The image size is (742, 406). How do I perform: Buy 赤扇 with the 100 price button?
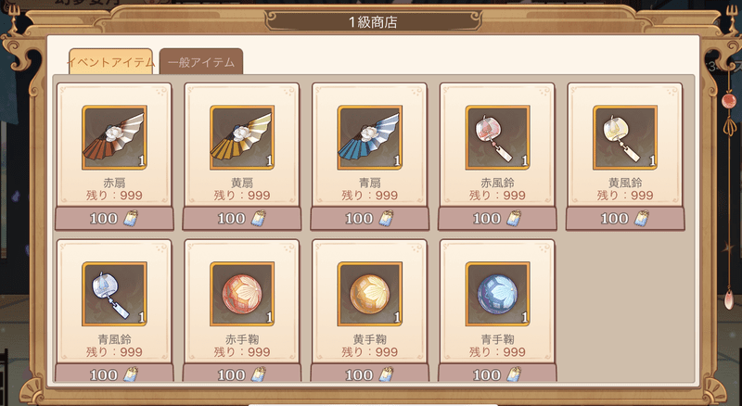click(114, 219)
